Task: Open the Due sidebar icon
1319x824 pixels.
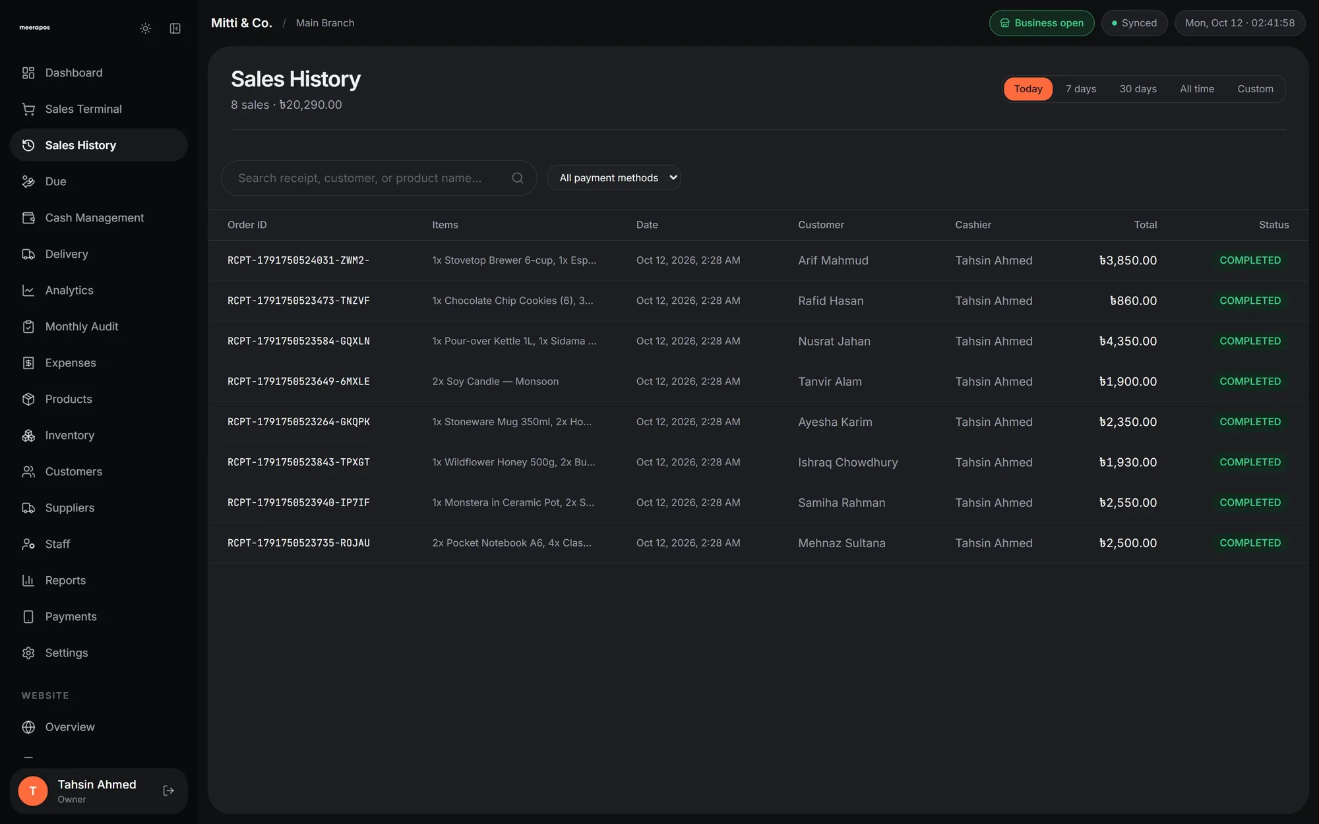Action: click(28, 181)
